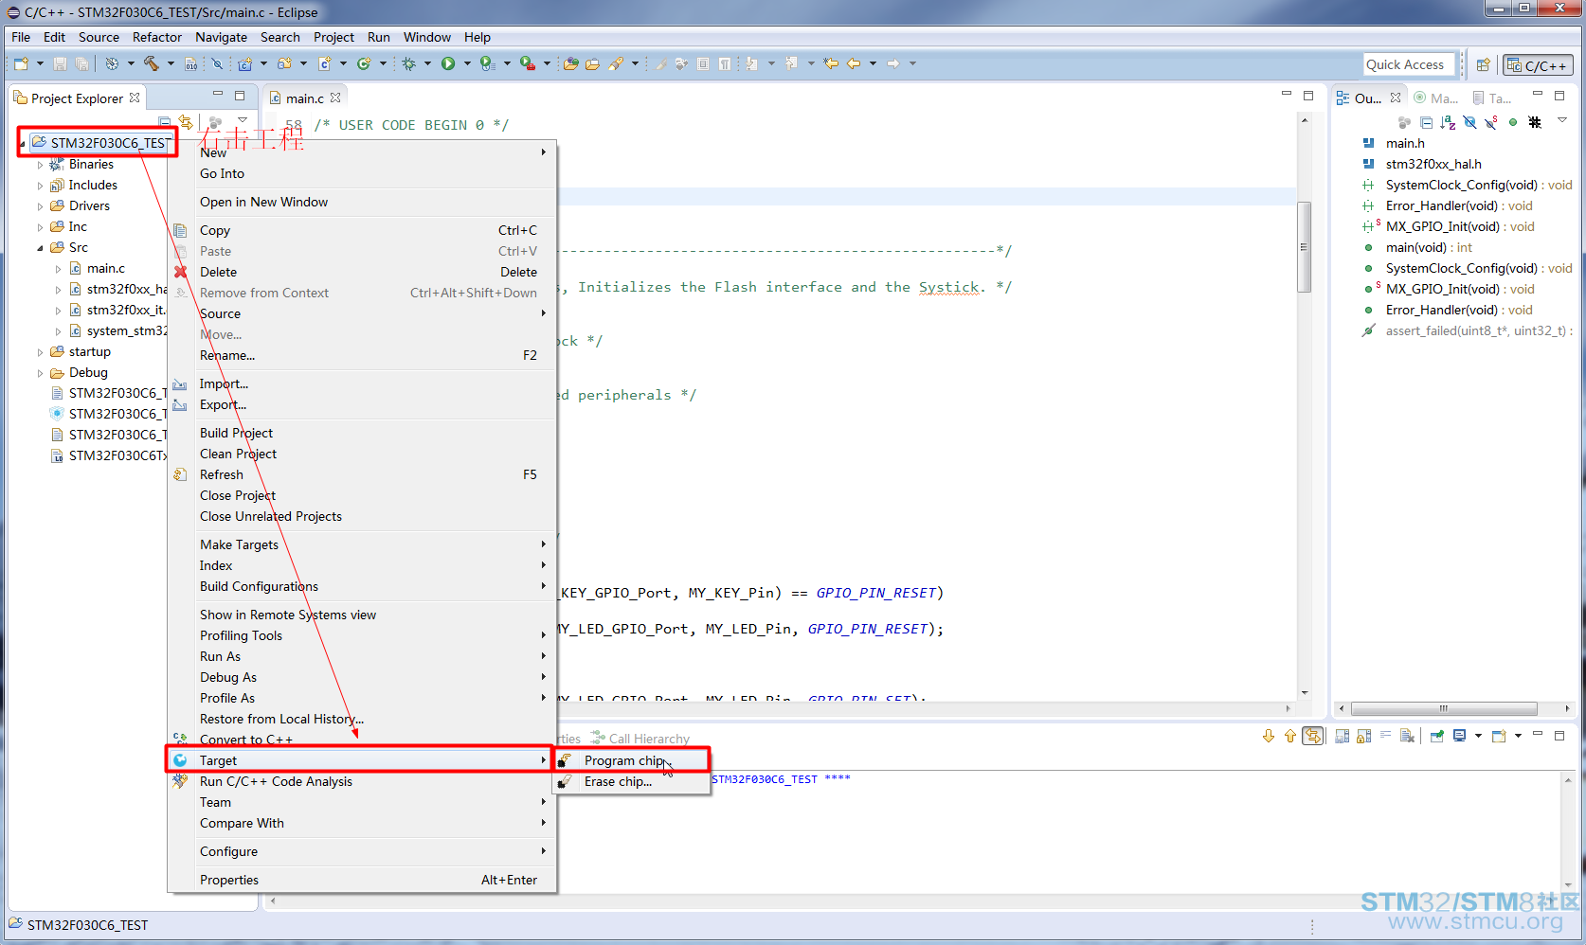Toggle the Hide Fields filter in Outline
This screenshot has height=945, width=1586.
(x=1469, y=122)
